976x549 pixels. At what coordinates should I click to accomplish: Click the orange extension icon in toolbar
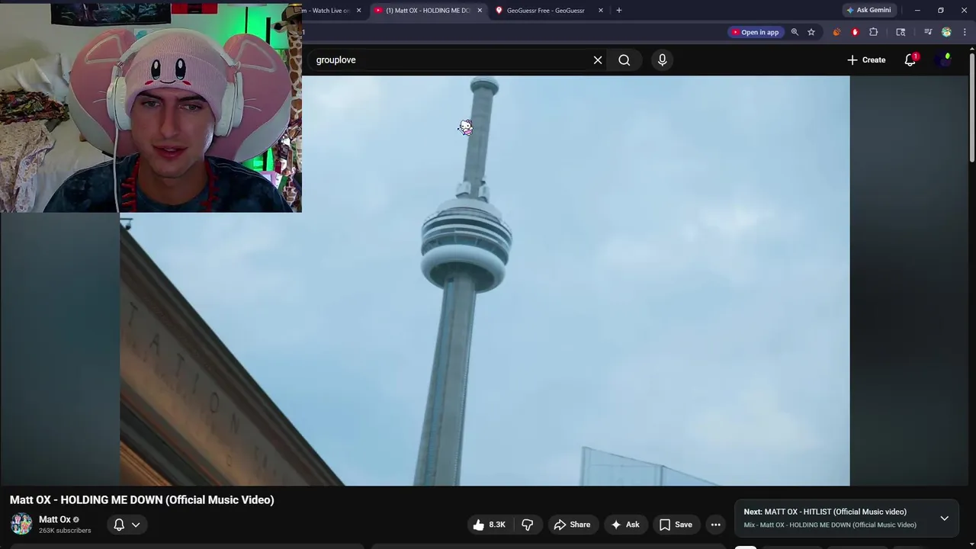click(837, 32)
